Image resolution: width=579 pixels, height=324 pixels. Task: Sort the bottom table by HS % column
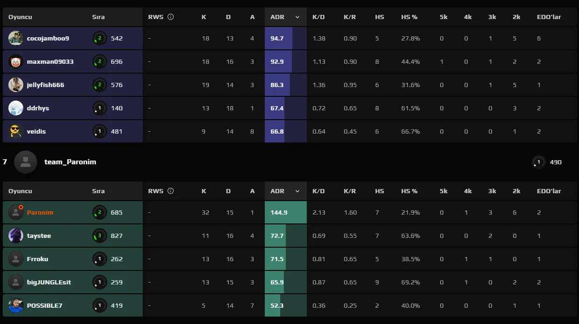coord(409,191)
